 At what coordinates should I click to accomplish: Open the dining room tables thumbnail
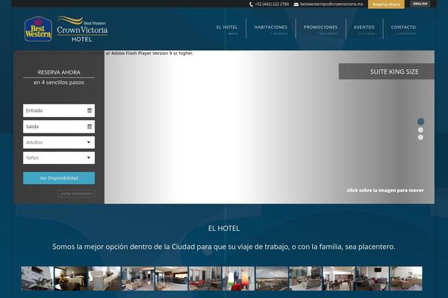point(339,279)
